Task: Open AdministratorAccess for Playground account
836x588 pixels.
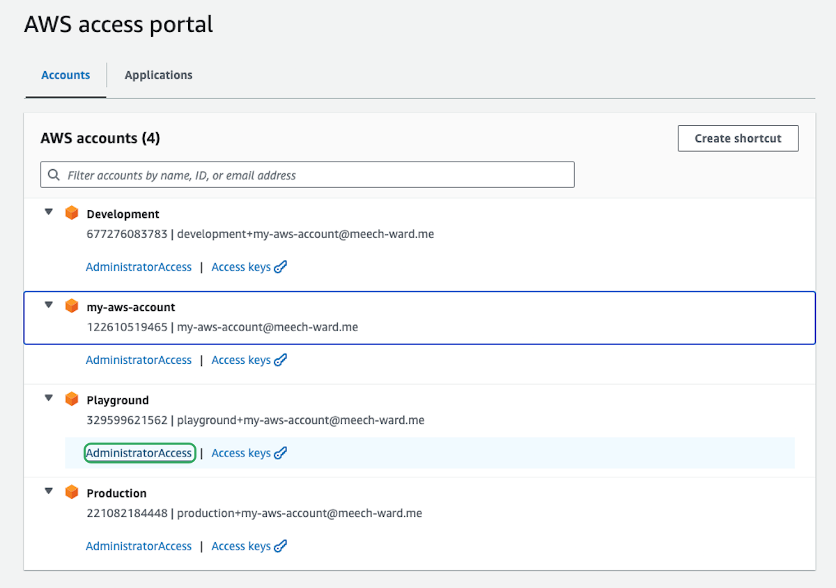Action: (x=139, y=454)
